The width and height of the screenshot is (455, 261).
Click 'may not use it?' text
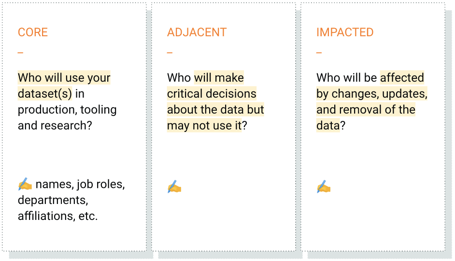point(207,126)
